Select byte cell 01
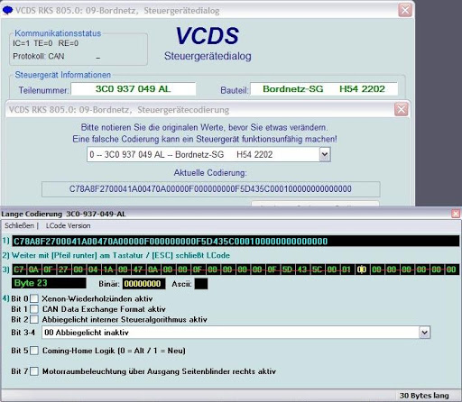 click(347, 270)
